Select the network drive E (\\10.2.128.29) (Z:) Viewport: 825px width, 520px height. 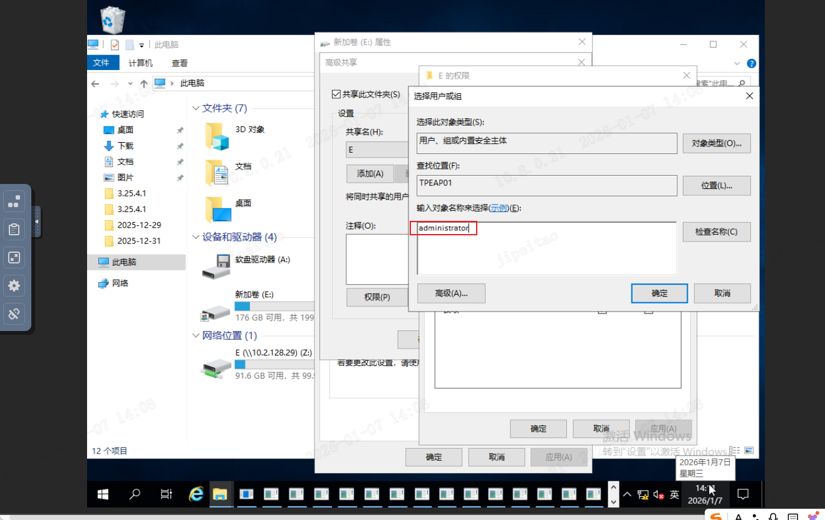[216, 368]
